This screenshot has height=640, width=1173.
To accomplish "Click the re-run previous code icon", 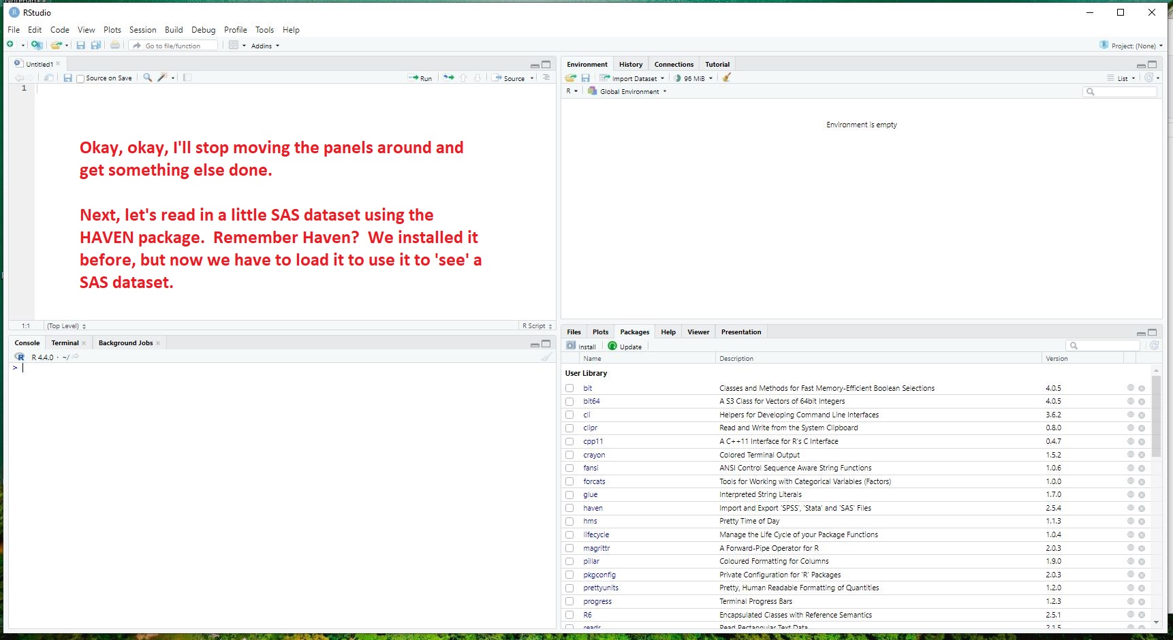I will [x=448, y=78].
